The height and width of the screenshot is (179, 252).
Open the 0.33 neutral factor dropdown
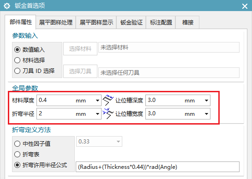[118, 142]
